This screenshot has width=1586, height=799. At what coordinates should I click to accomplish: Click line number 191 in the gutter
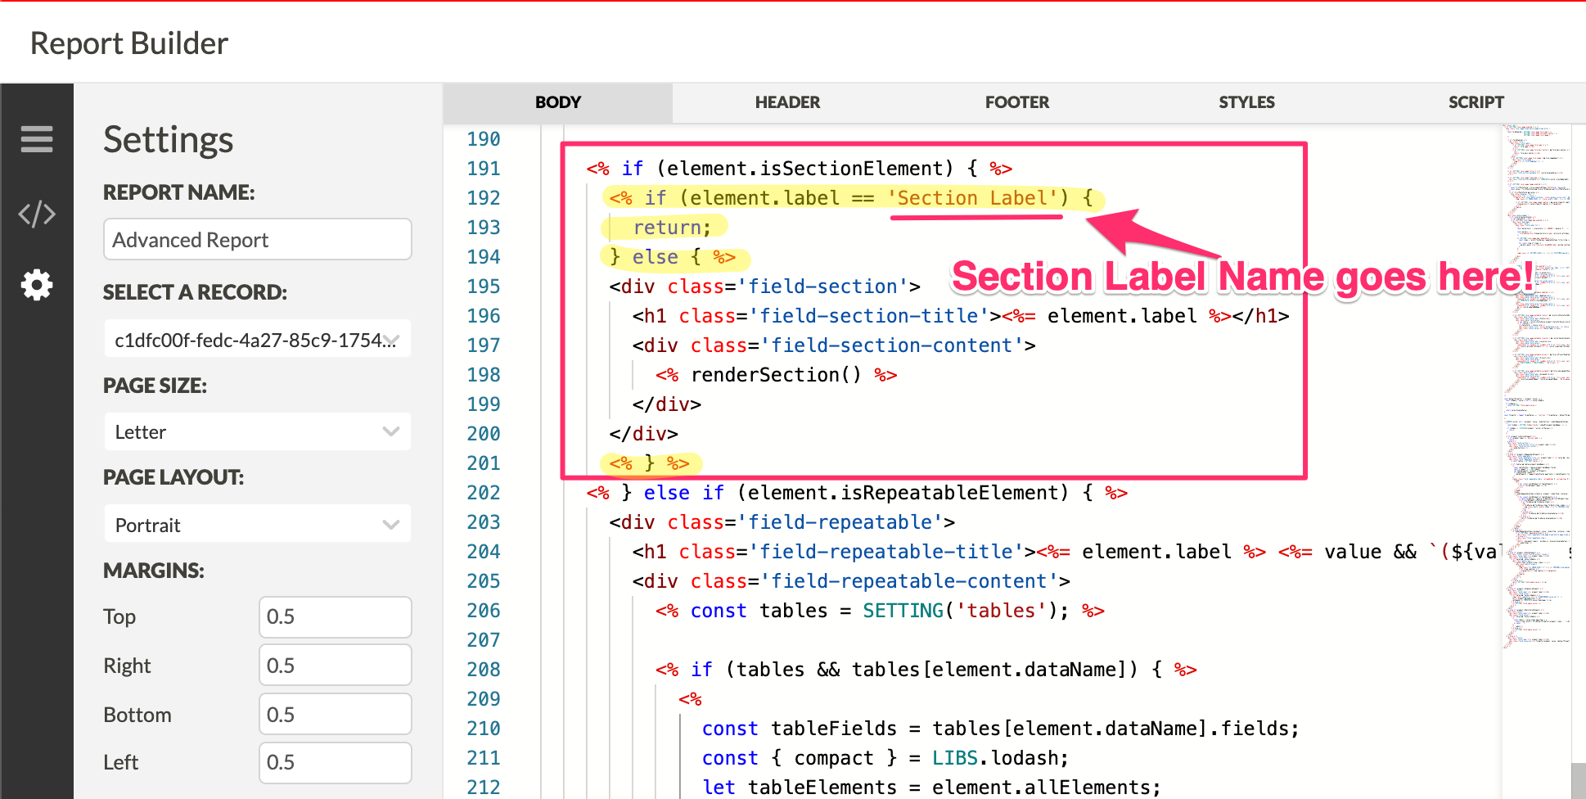(484, 169)
